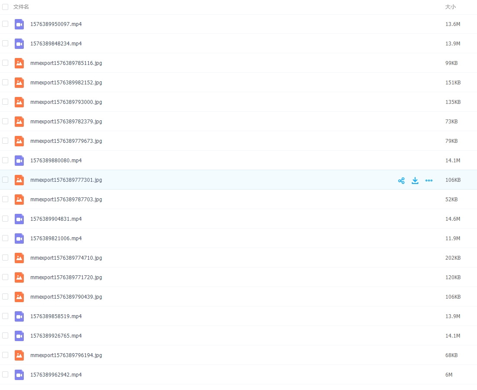This screenshot has width=477, height=390.
Task: Open video 1576389926765.mp4
Action: tap(56, 336)
